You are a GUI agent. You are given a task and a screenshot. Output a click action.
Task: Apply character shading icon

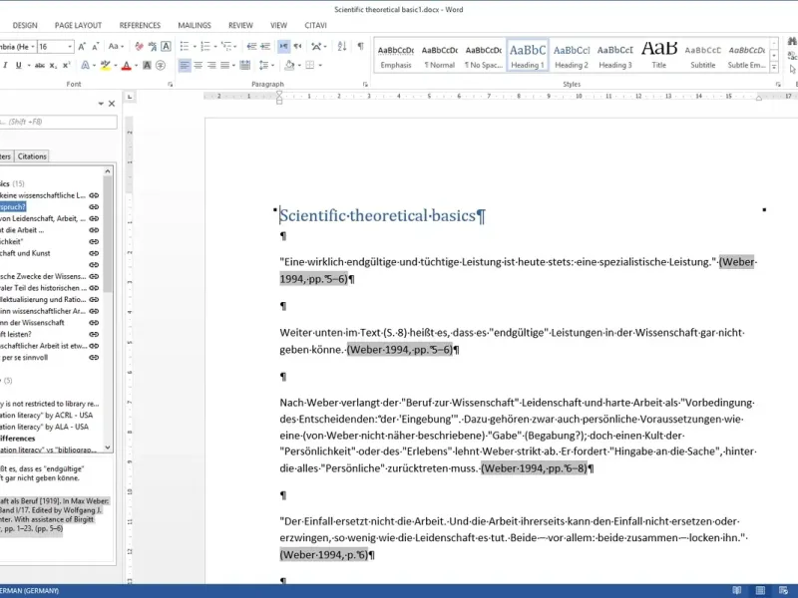pyautogui.click(x=147, y=66)
